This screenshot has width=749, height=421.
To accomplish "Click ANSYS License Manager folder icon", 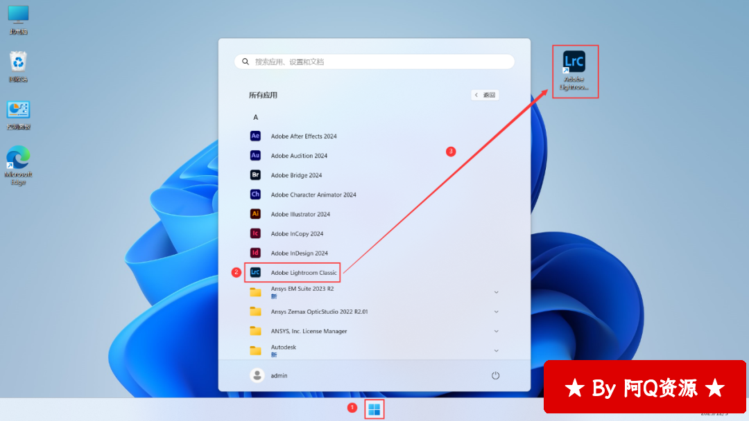I will [x=255, y=331].
